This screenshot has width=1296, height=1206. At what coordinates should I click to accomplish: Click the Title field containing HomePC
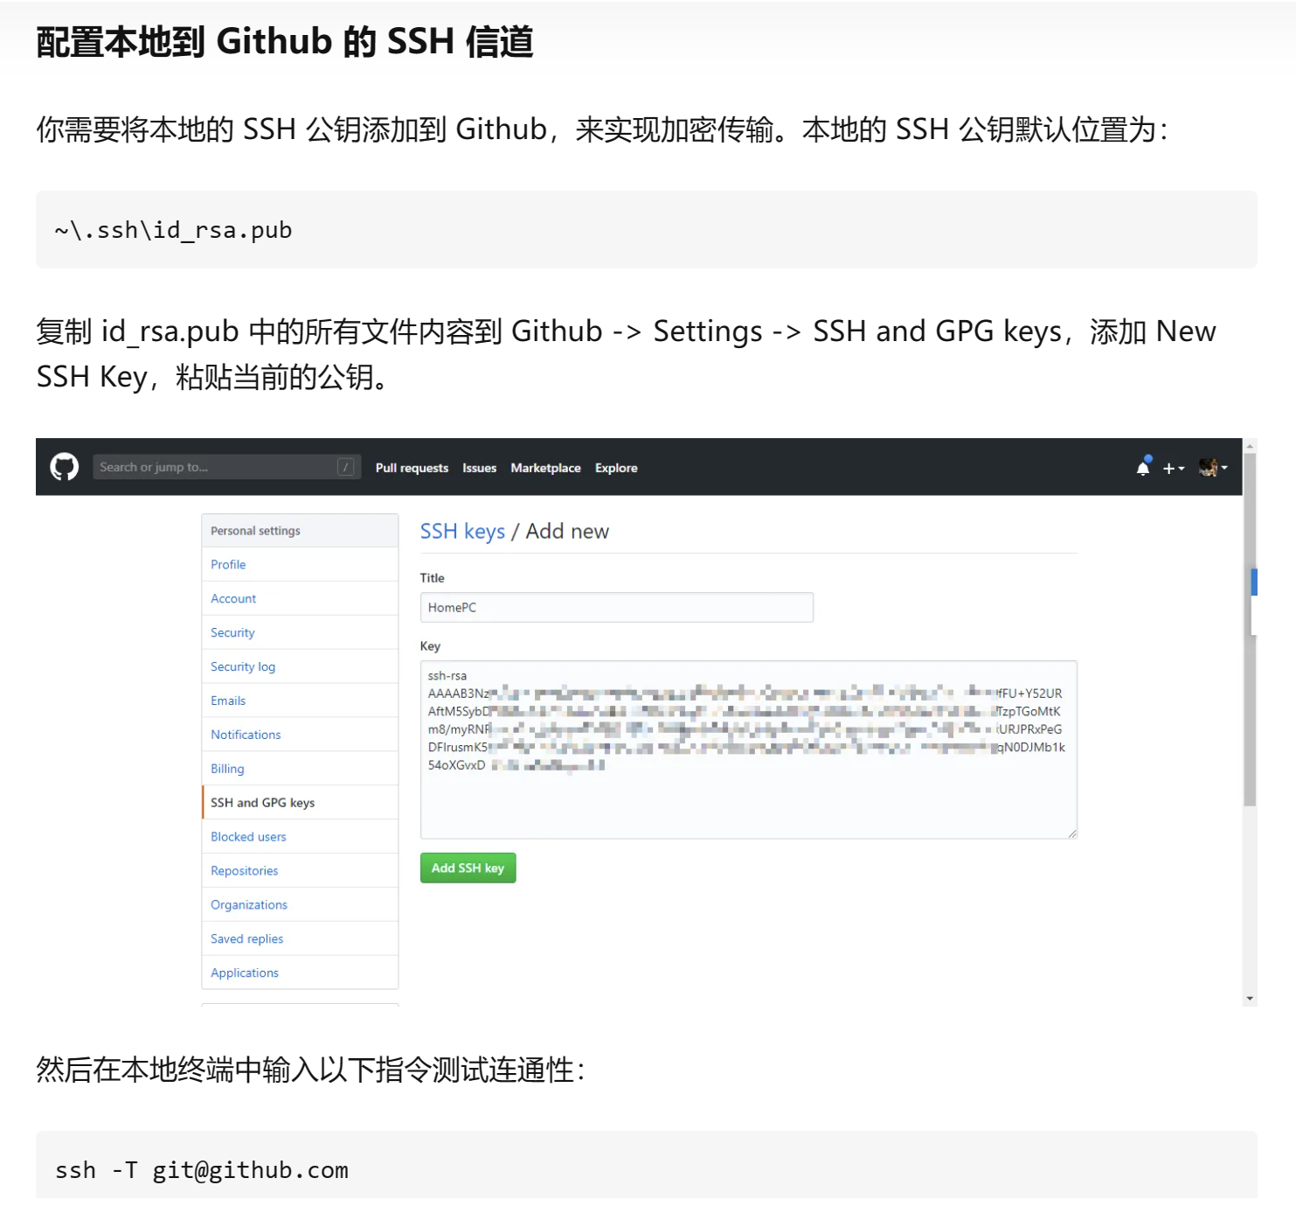click(617, 607)
